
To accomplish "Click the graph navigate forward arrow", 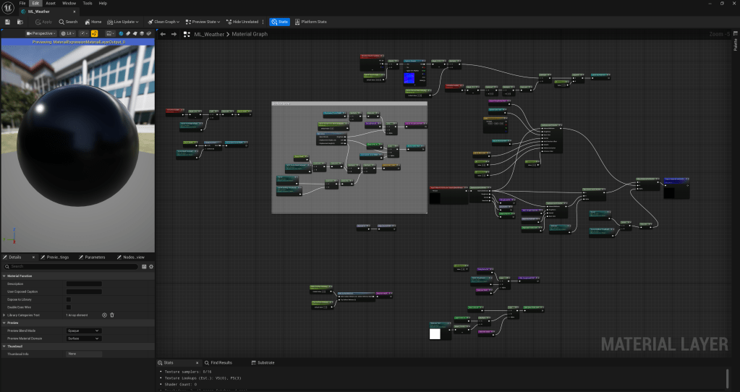I will coord(174,34).
